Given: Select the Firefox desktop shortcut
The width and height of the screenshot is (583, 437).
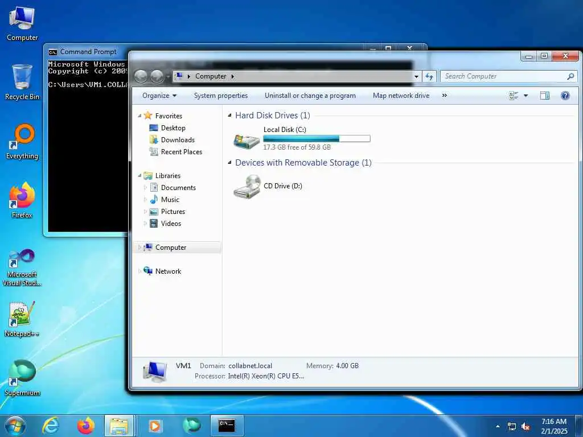Looking at the screenshot, I should 22,201.
